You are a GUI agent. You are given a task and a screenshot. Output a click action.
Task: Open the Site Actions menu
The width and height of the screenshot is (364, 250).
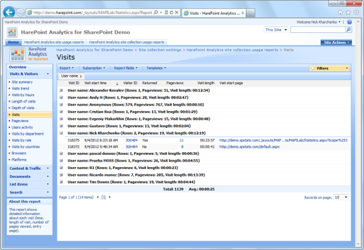tap(336, 42)
